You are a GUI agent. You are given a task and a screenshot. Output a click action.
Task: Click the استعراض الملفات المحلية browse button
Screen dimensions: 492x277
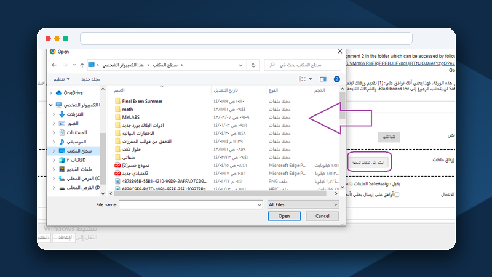click(368, 163)
